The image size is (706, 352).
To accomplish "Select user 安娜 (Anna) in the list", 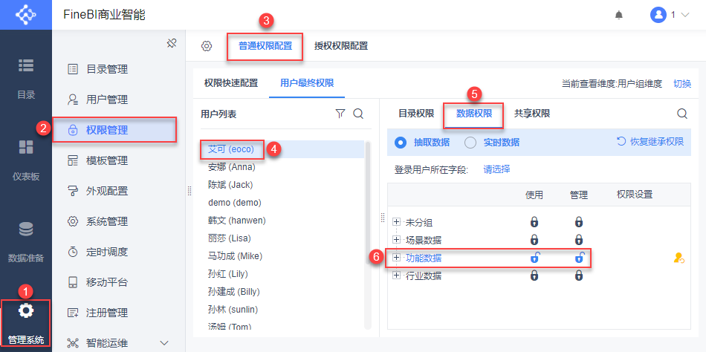I will [232, 166].
